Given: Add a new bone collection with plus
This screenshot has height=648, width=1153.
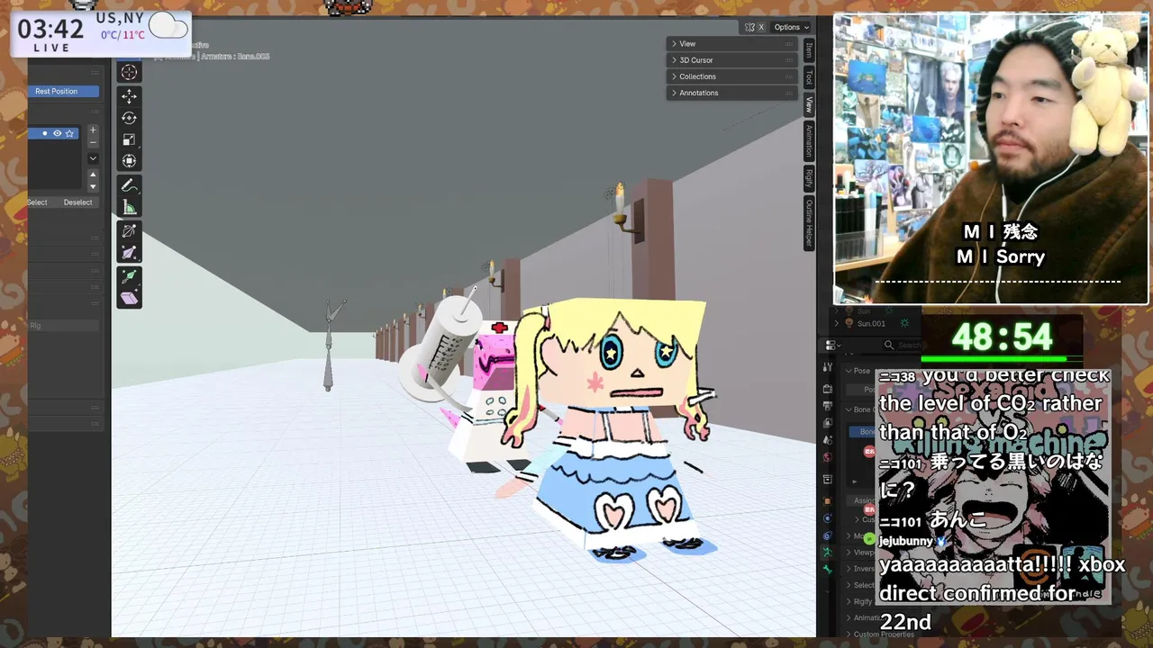Looking at the screenshot, I should click(93, 130).
